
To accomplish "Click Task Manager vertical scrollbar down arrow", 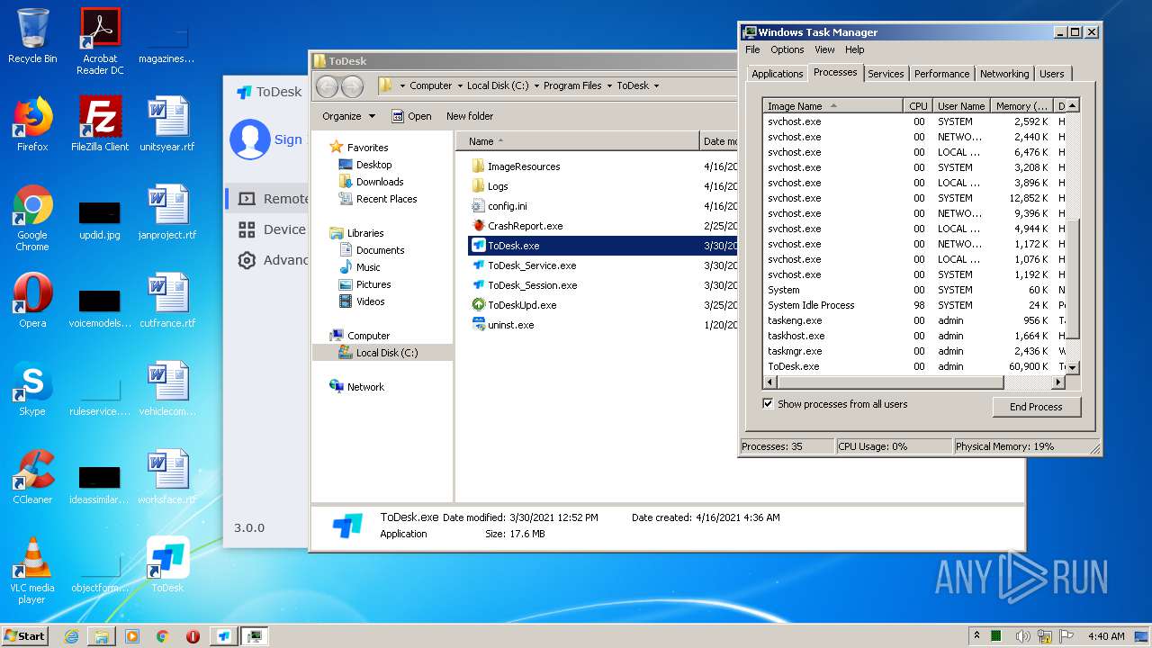I will pos(1073,367).
